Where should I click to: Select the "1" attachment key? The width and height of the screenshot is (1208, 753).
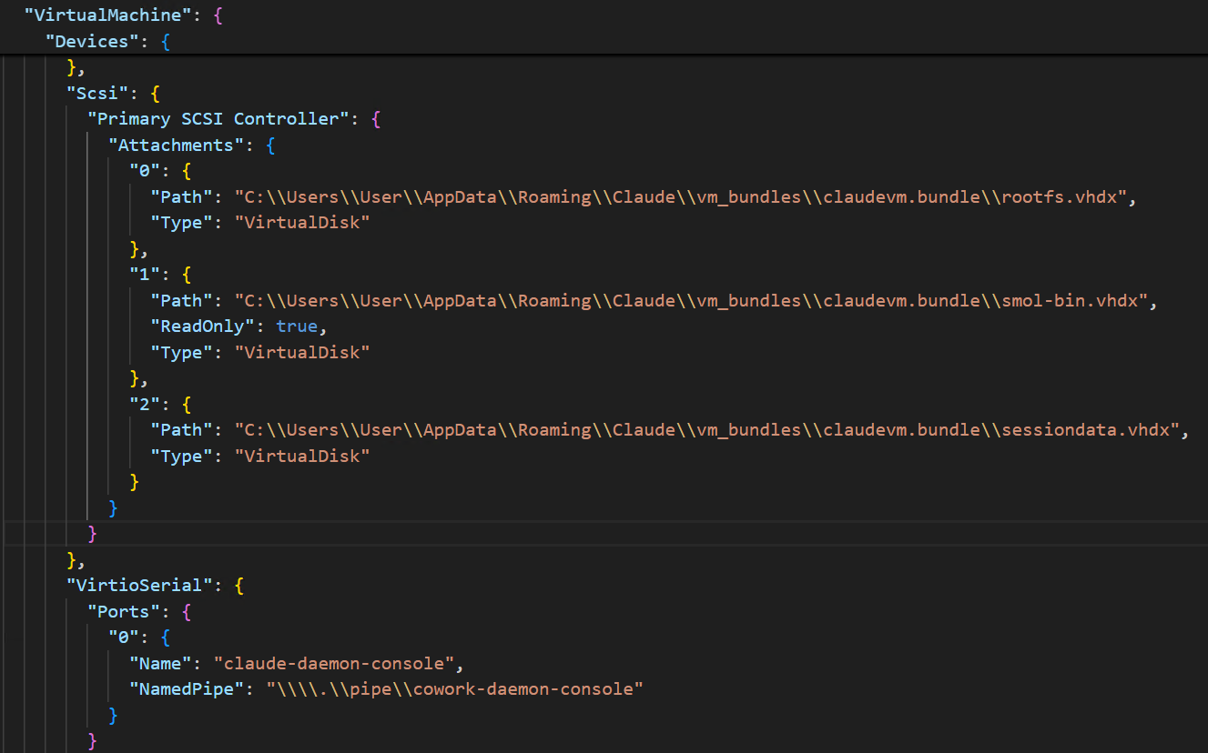pyautogui.click(x=145, y=275)
